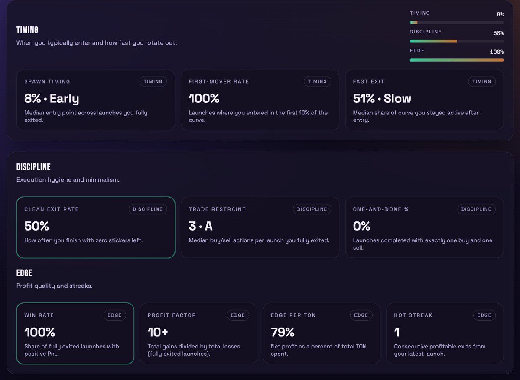Open the Spawn Timing card

tap(96, 100)
